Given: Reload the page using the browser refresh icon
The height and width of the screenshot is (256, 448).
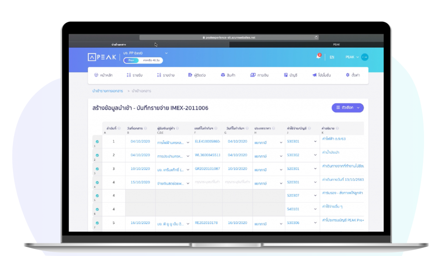Looking at the screenshot, I should click(x=316, y=38).
